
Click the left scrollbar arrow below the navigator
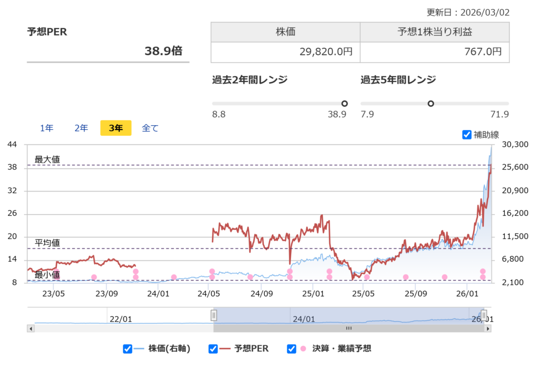(31, 328)
